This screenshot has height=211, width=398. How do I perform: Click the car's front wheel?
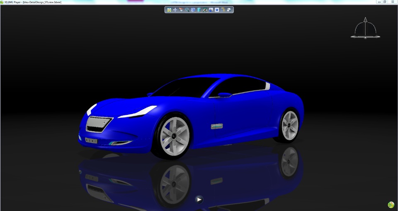coord(174,136)
